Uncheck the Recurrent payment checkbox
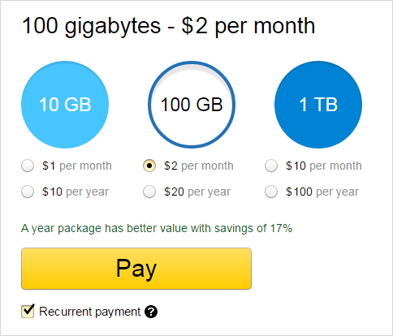Screen dimensions: 393x336 coord(28,311)
